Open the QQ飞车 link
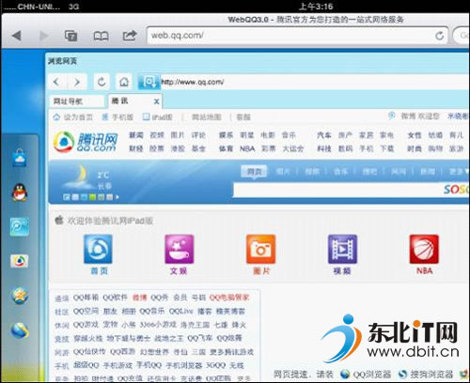 coord(199,338)
